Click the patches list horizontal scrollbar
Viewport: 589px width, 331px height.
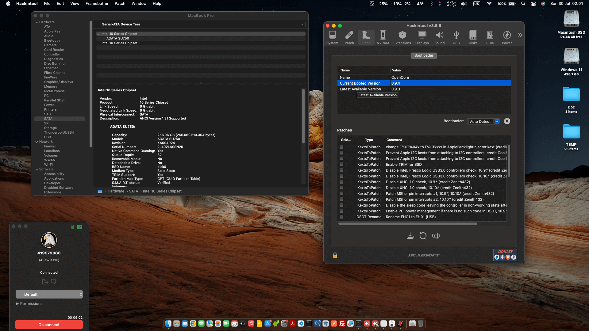click(408, 224)
